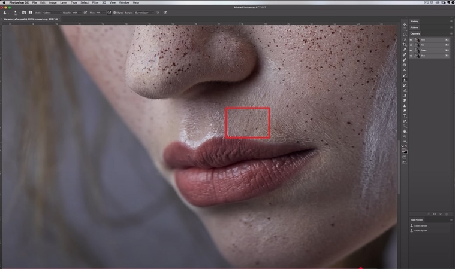Screen dimensions: 455x269
Task: Toggle the Brush panel icon in options bar
Action: point(24,13)
